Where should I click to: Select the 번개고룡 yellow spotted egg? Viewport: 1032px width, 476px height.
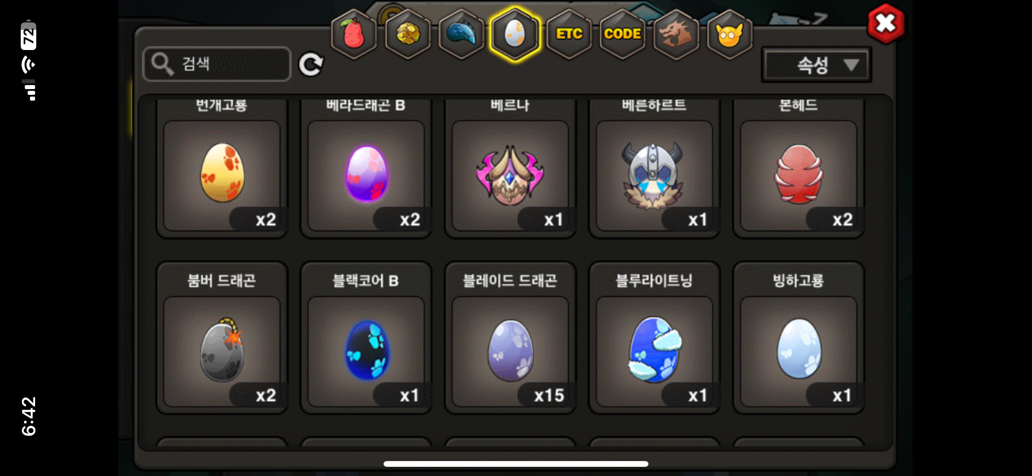click(x=222, y=168)
